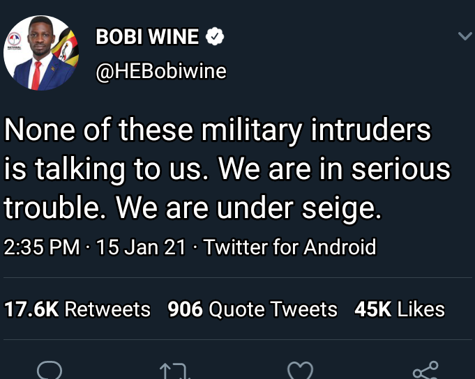Expand the tweet options chevron
The height and width of the screenshot is (379, 475).
coord(465,36)
